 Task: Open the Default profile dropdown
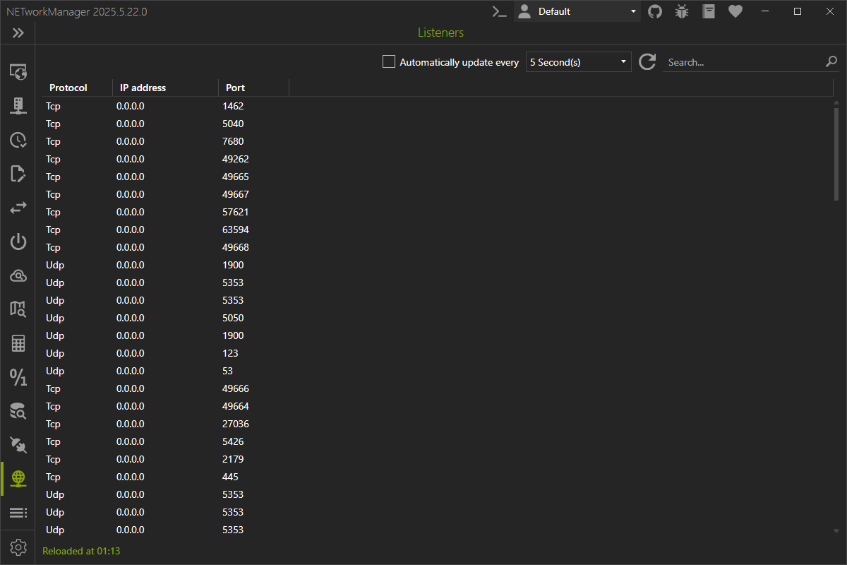[x=577, y=11]
